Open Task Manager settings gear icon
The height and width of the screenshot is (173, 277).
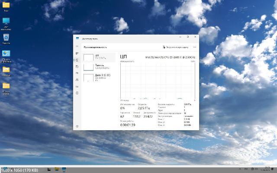77,126
